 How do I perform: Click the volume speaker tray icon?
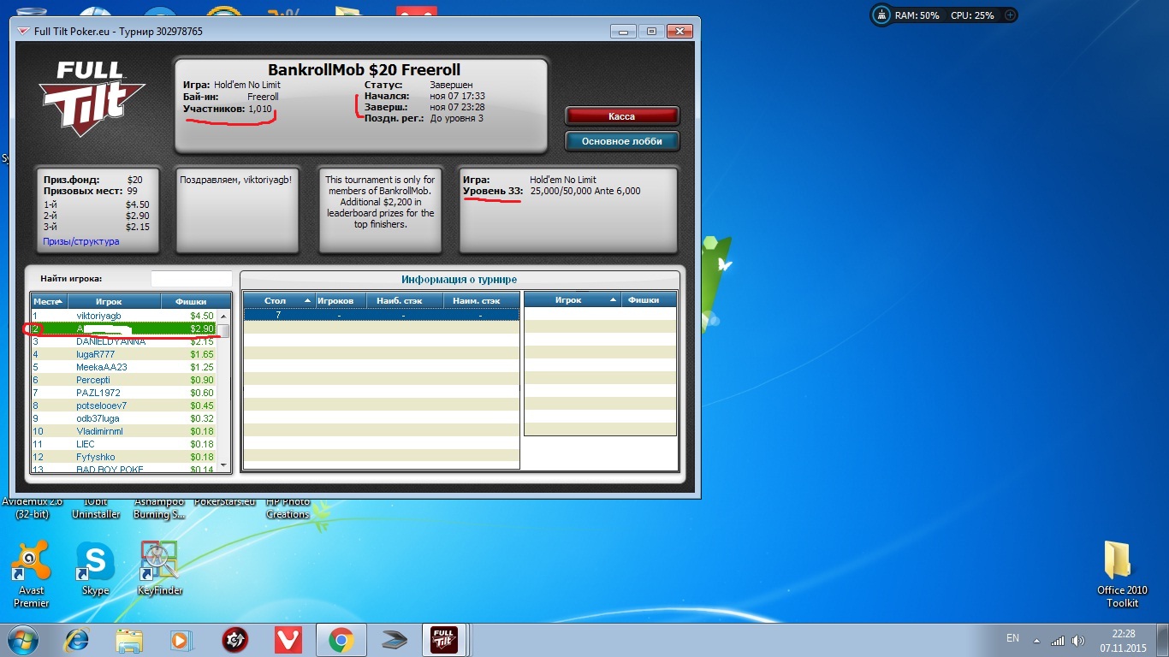click(x=1078, y=641)
